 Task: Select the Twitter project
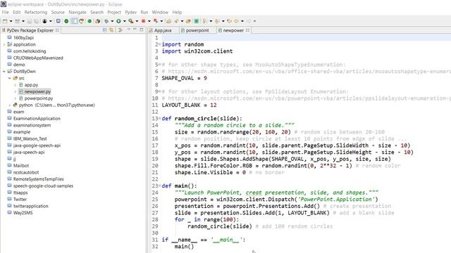click(20, 199)
